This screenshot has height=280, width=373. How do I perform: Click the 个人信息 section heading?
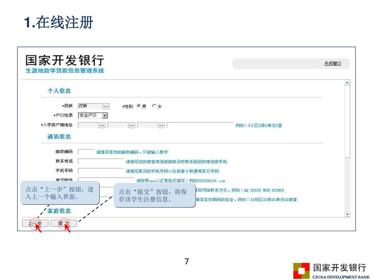click(59, 91)
